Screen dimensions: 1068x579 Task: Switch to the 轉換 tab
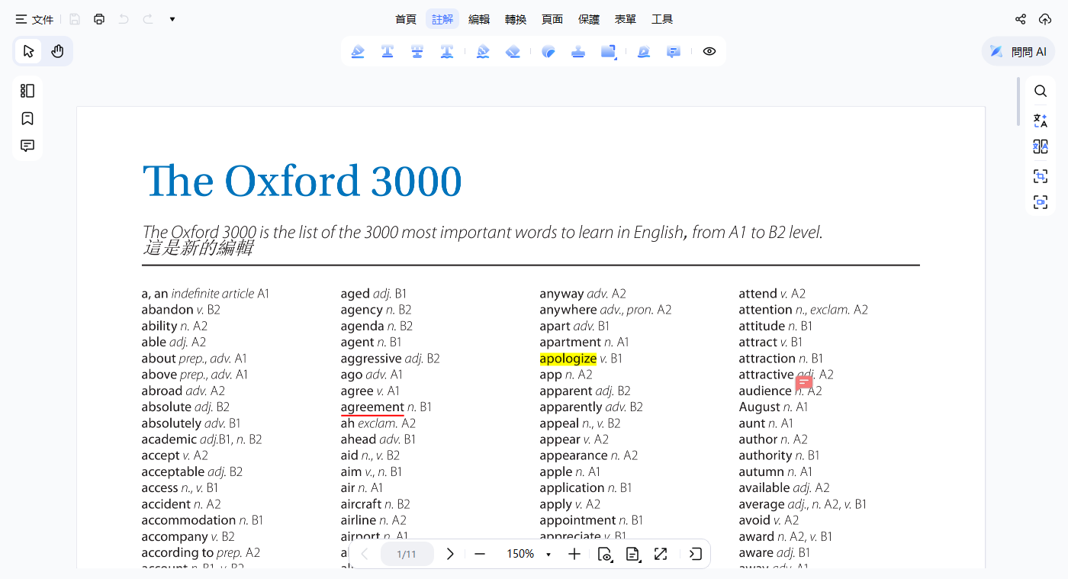516,19
